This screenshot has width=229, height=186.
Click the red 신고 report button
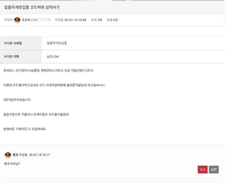click(x=202, y=169)
